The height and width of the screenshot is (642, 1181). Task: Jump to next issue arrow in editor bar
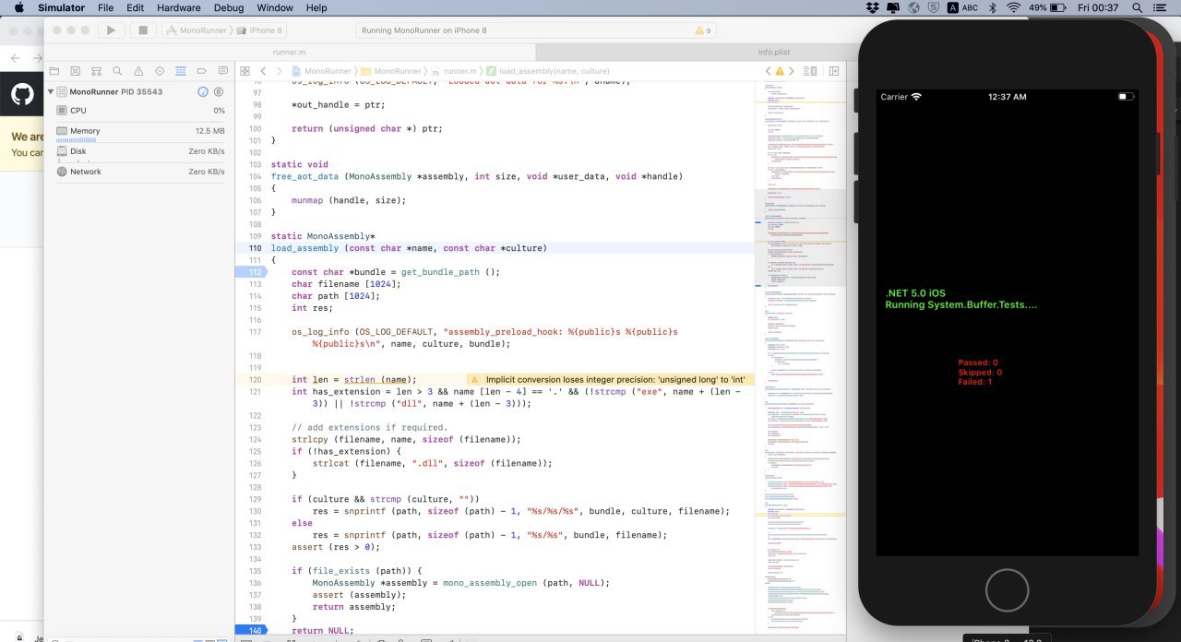791,71
